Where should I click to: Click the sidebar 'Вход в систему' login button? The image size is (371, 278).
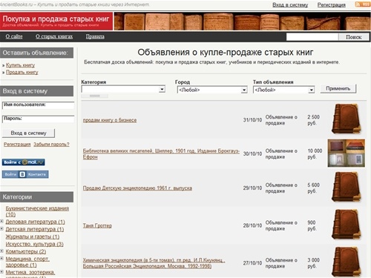(x=28, y=133)
